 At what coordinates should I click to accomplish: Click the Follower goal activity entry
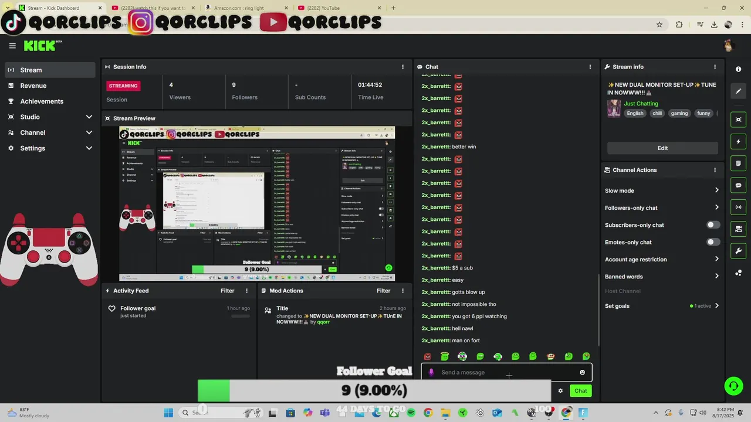click(179, 312)
